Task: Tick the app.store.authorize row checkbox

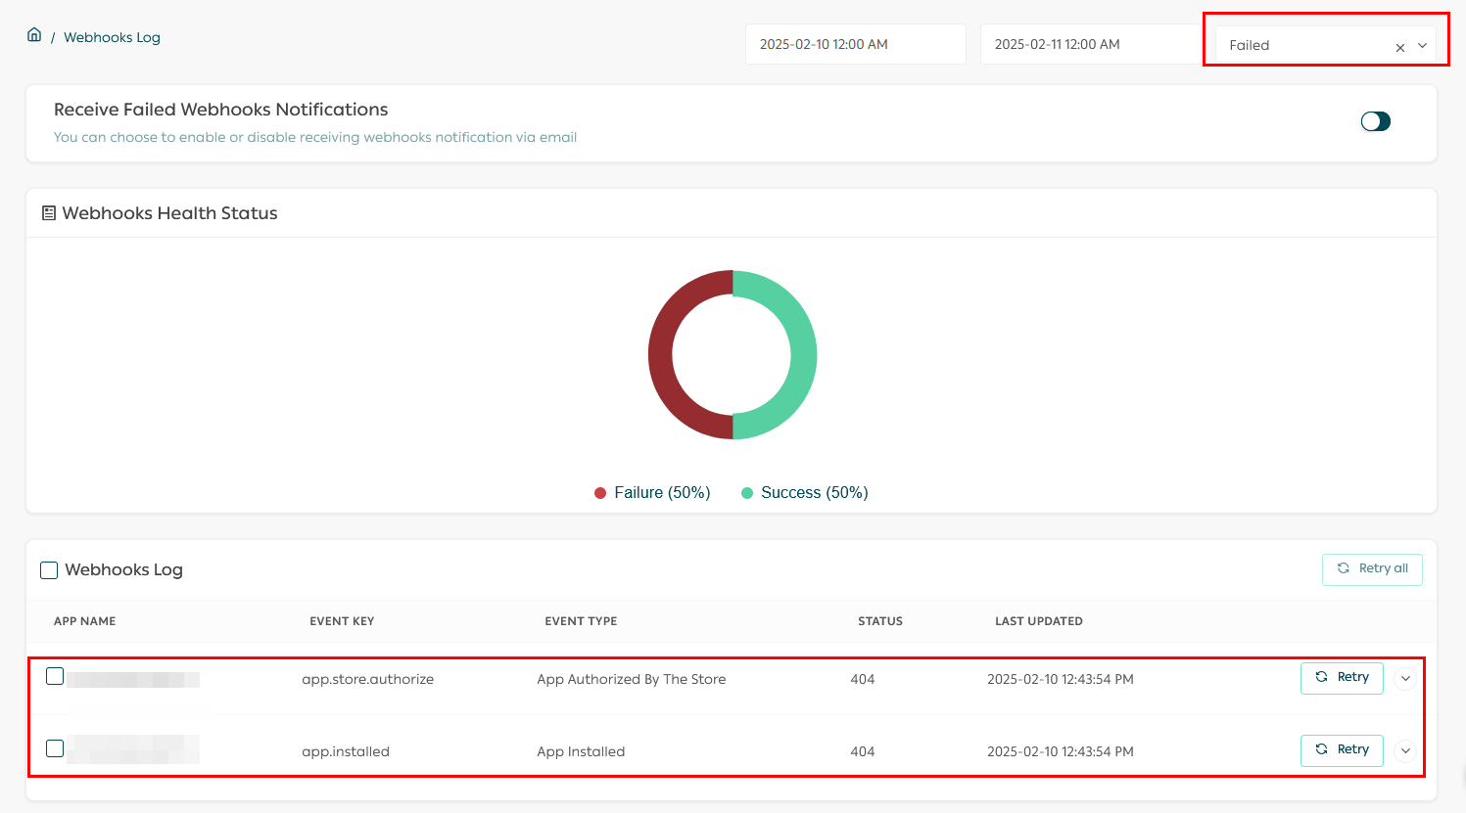Action: 55,676
